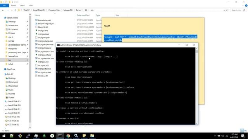248x139 pixels.
Task: Sort files by Date modified column
Action: 83,15
